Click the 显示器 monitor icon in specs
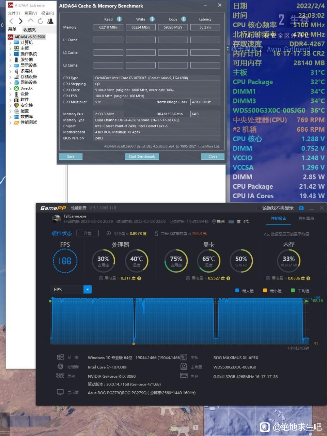The height and width of the screenshot is (436, 327). coord(60,392)
